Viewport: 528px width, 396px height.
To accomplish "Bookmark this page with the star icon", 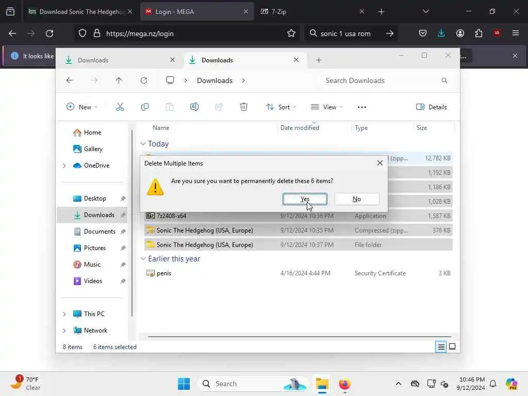I will pos(291,34).
